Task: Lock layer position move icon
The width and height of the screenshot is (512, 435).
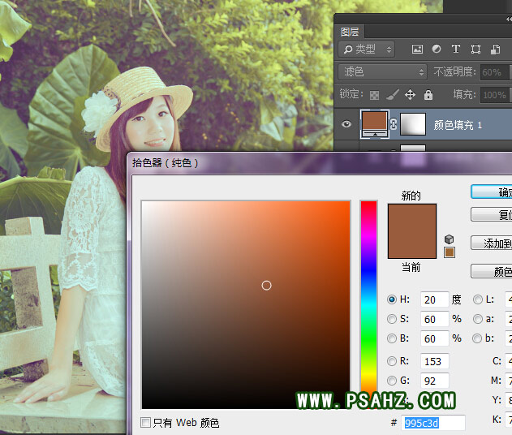Action: pyautogui.click(x=410, y=95)
